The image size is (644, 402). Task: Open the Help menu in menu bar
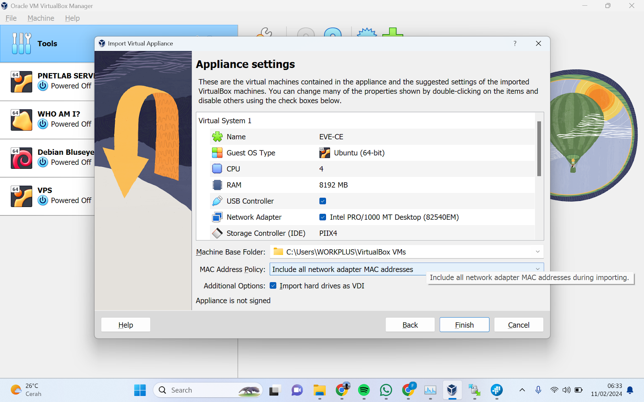pyautogui.click(x=72, y=18)
